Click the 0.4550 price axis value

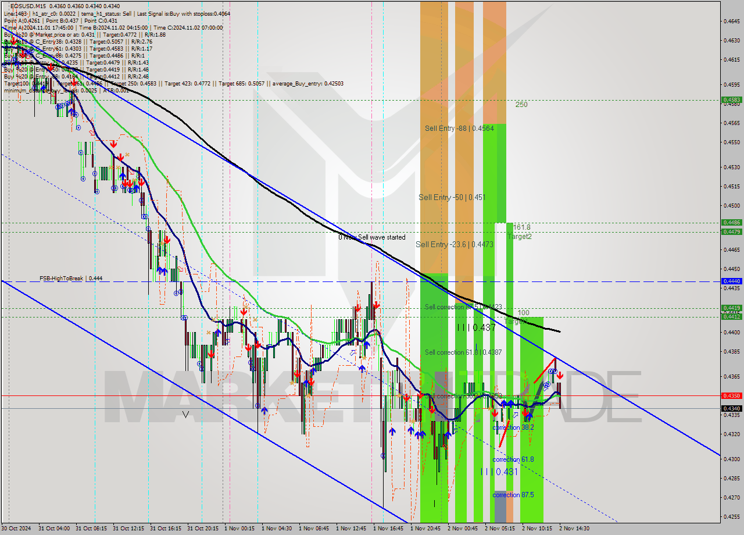(x=731, y=142)
